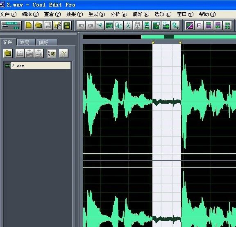Click the redo arrow icon

coord(91,25)
